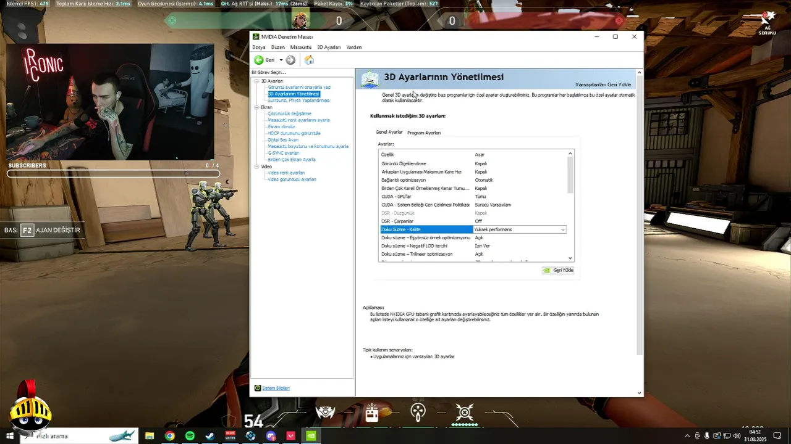Switch to the Genel Ayarlar tab

pyautogui.click(x=389, y=132)
